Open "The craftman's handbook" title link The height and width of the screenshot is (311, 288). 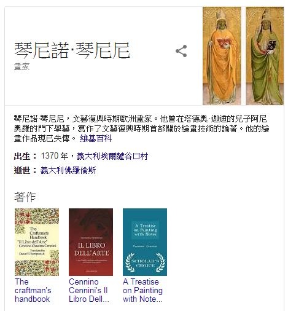tap(33, 290)
